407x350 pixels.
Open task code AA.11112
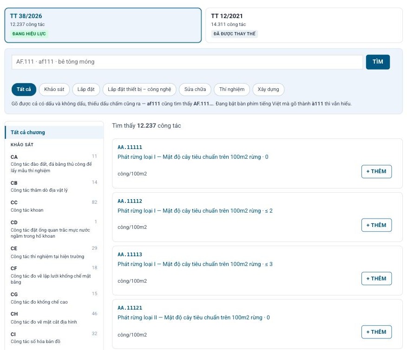pos(130,201)
